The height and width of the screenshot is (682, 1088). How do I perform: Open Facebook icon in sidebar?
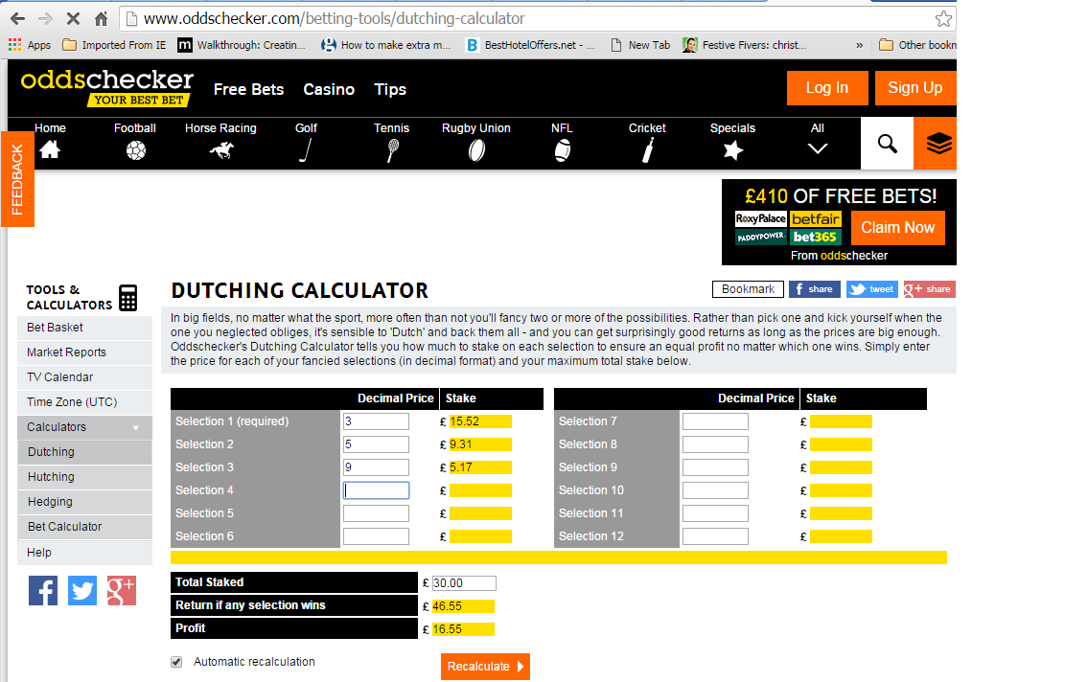coord(43,590)
